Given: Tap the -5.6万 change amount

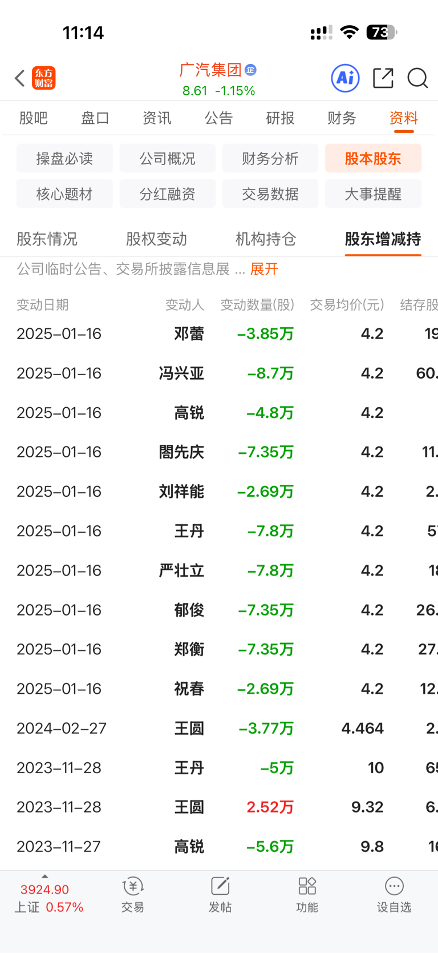Looking at the screenshot, I should click(x=270, y=846).
